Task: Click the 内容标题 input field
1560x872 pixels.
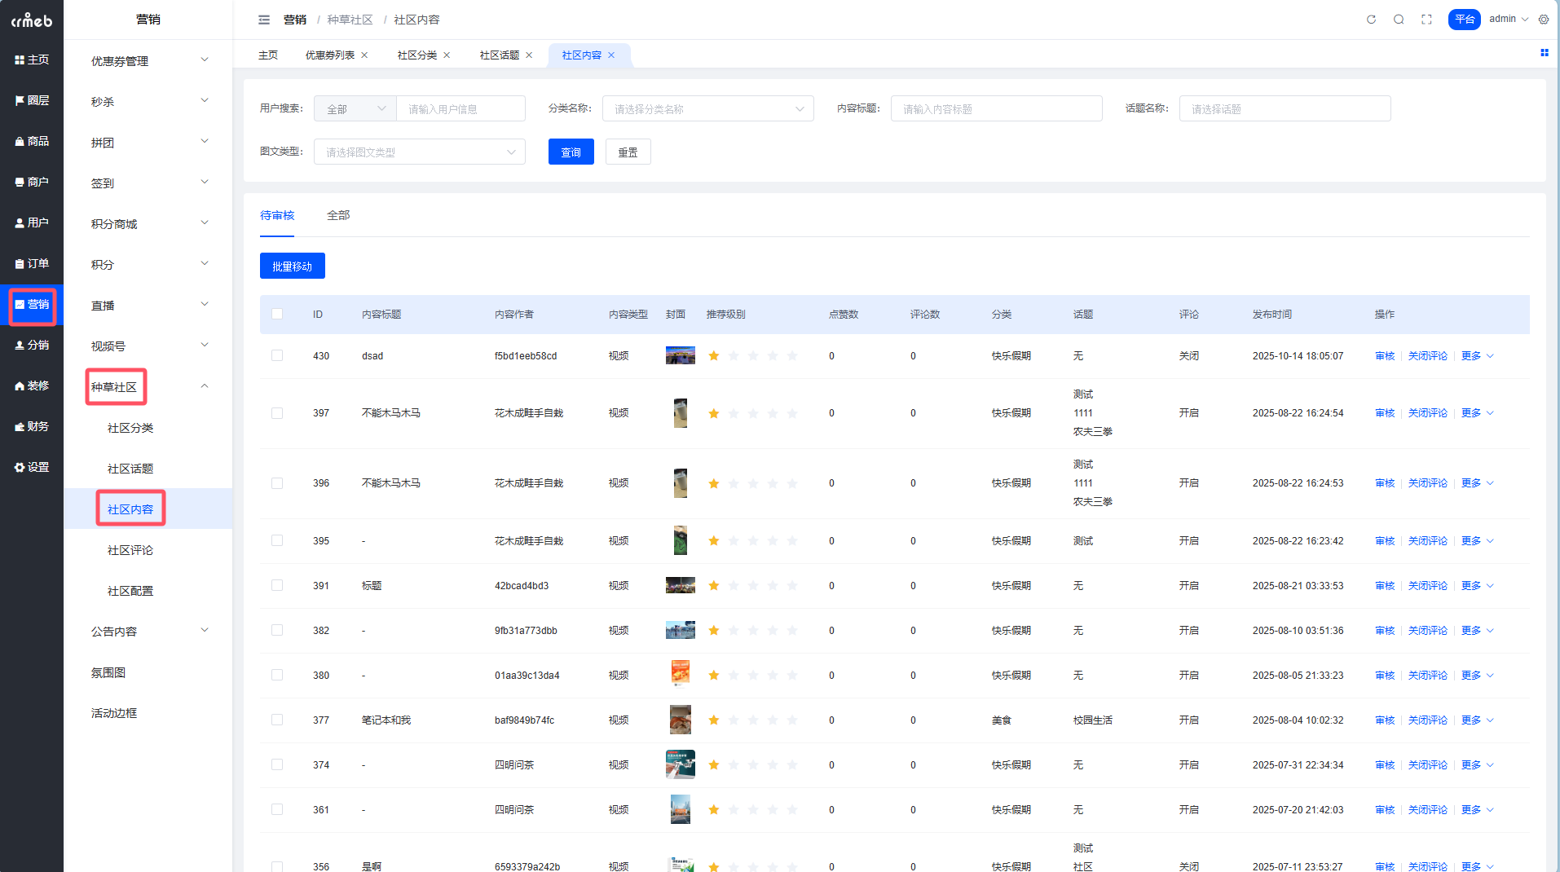Action: point(996,109)
